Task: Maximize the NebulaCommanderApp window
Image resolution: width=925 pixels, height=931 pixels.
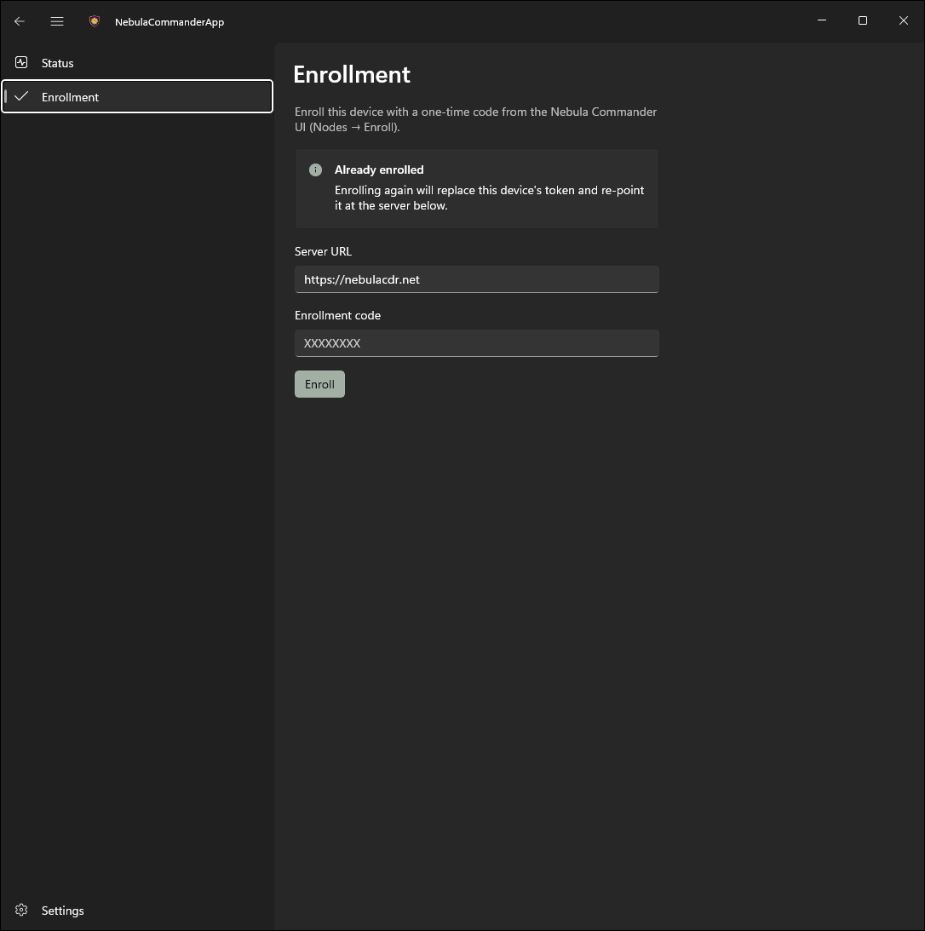Action: tap(863, 20)
